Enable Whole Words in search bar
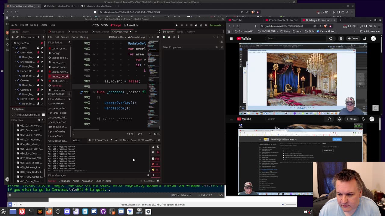 (x=147, y=140)
